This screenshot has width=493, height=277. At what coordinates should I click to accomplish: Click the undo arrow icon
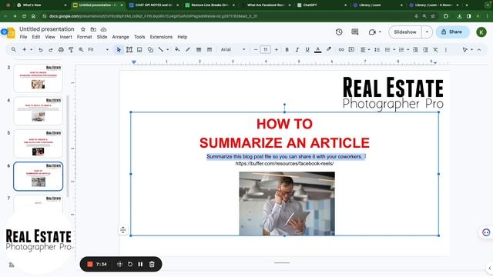point(41,49)
